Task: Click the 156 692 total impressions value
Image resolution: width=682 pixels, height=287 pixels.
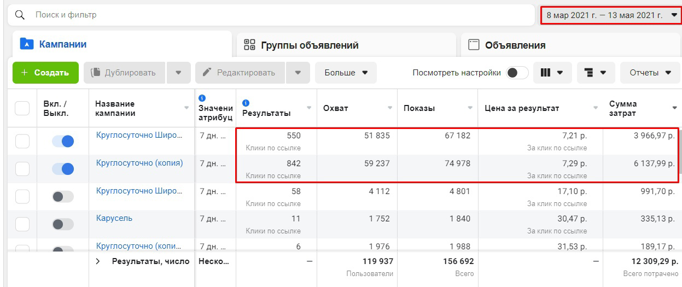Action: 458,261
